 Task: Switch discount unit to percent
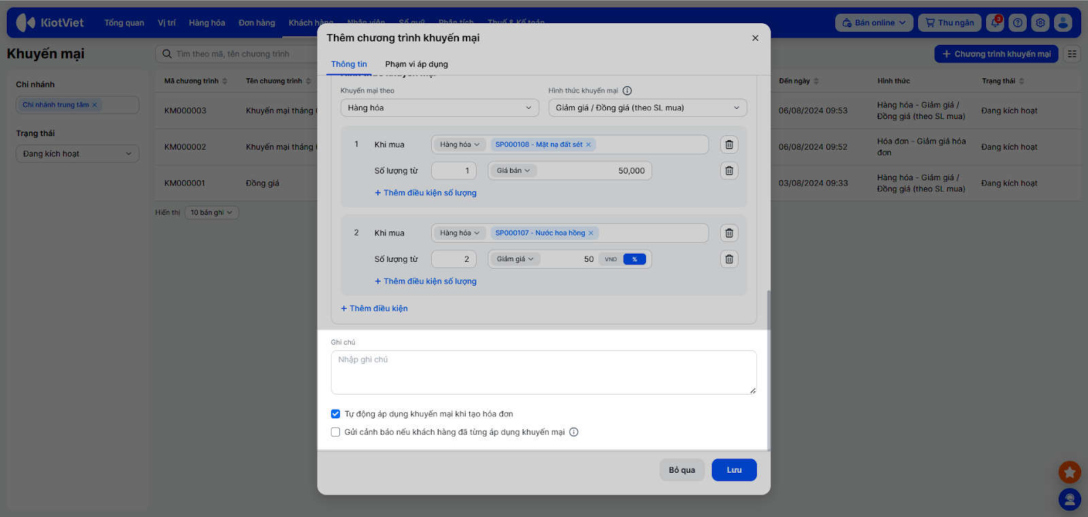click(634, 259)
